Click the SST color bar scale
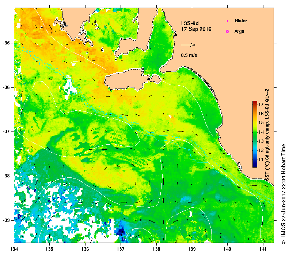 click(255, 134)
